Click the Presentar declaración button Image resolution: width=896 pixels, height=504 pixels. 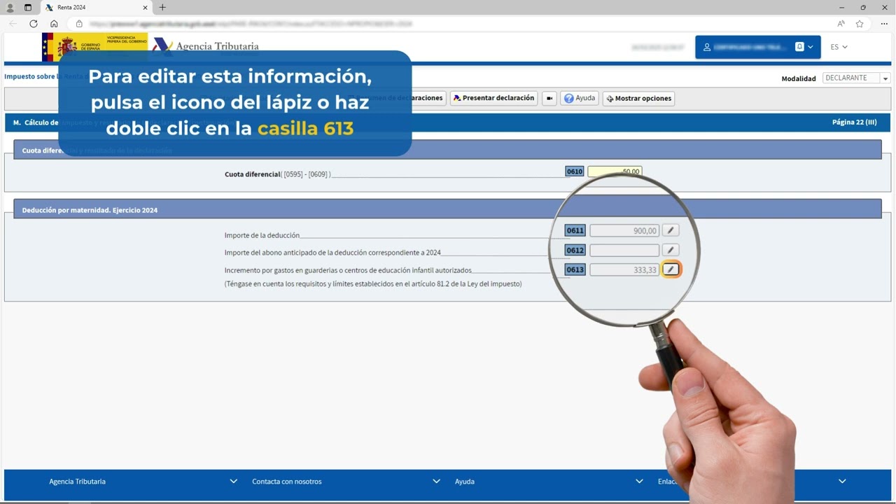pyautogui.click(x=494, y=98)
